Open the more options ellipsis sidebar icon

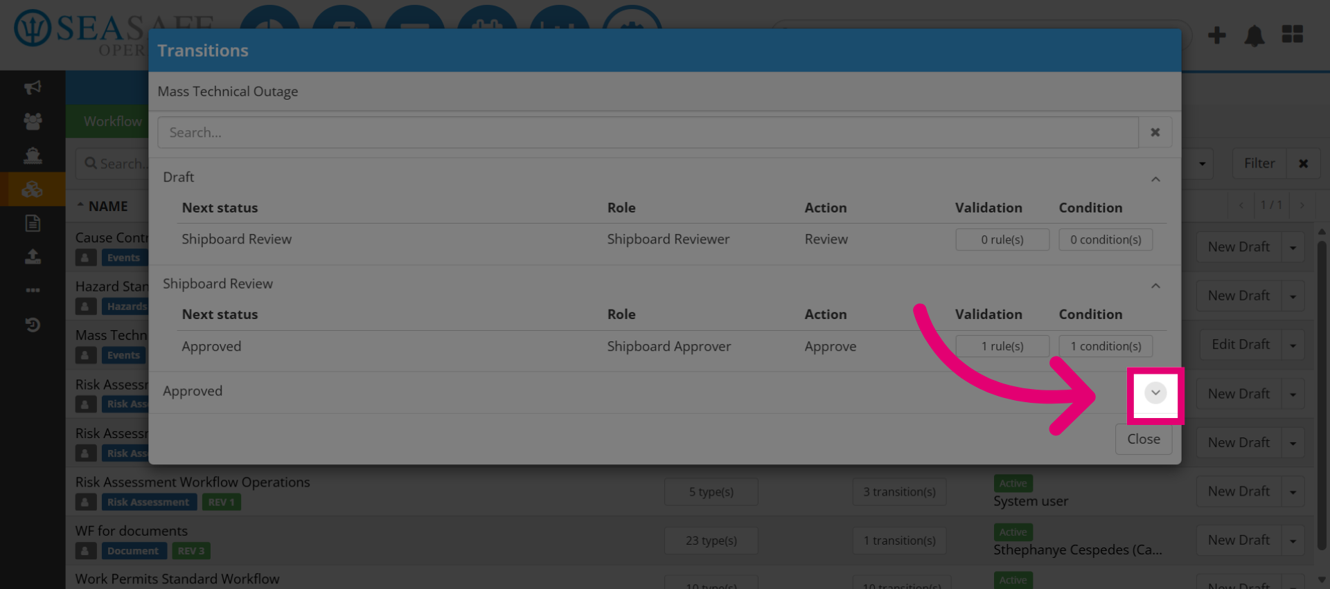pos(33,290)
